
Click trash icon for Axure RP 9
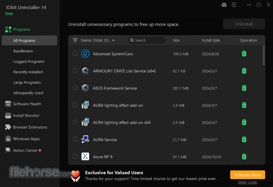pyautogui.click(x=244, y=156)
